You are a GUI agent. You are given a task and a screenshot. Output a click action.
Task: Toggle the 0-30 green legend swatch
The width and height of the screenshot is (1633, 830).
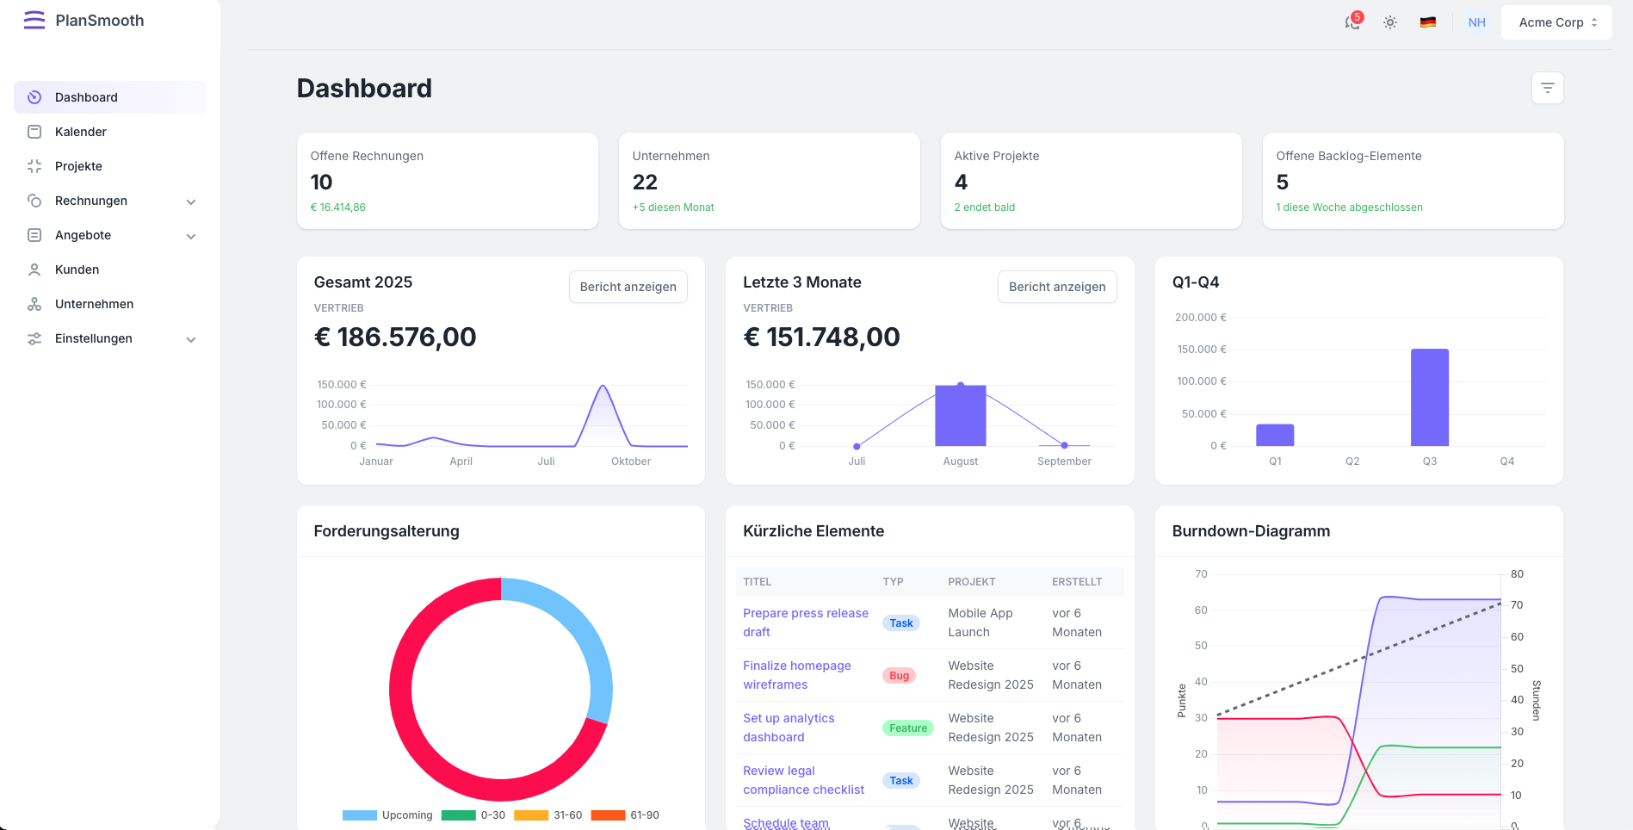click(458, 815)
